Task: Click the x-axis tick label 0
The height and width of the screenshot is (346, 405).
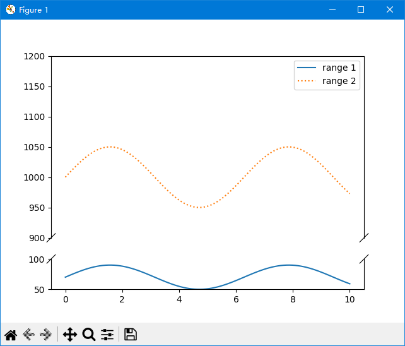Action: tap(66, 299)
